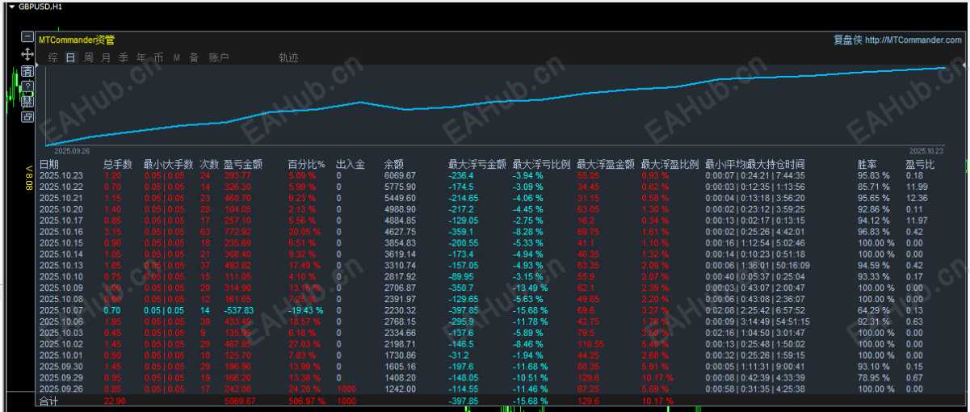Click the 最小|大手数 column header
This screenshot has width=970, height=412.
(x=168, y=165)
